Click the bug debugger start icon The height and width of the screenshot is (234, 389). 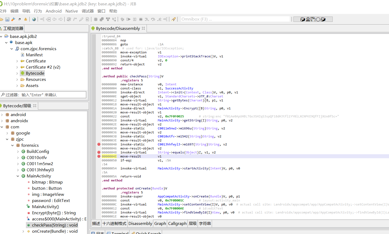point(122,19)
